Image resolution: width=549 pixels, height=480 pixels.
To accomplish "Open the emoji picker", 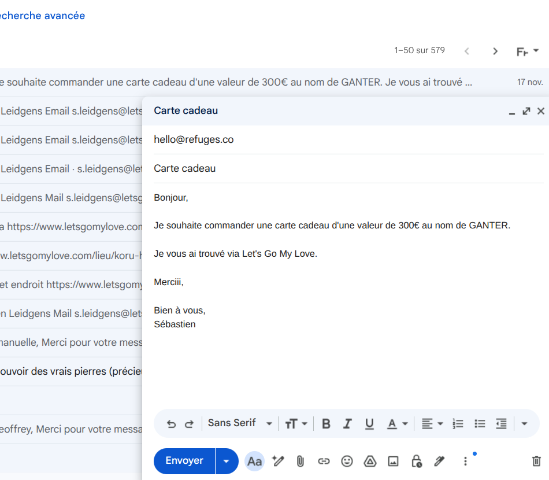I will click(x=347, y=461).
